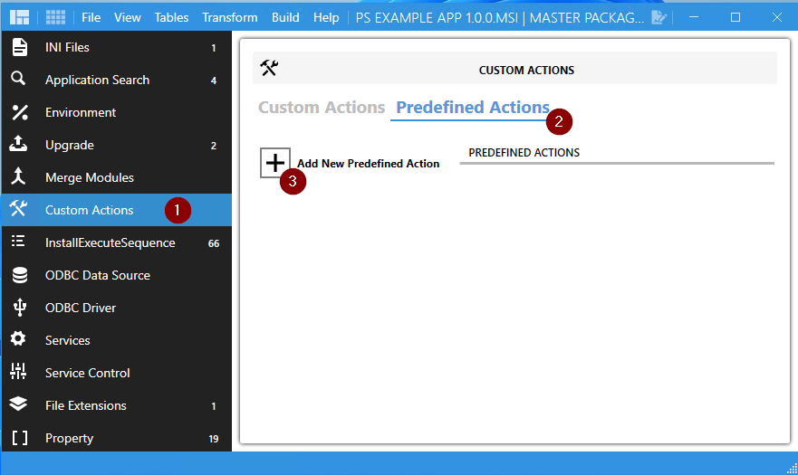798x475 pixels.
Task: Click the edit package icon beside title
Action: pos(659,17)
